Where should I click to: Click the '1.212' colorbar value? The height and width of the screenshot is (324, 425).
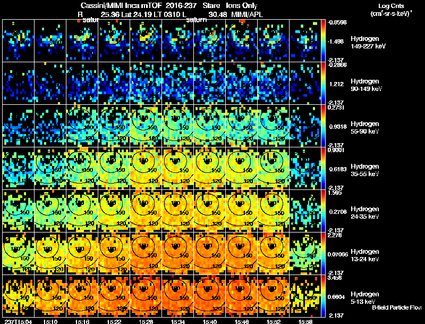point(336,84)
